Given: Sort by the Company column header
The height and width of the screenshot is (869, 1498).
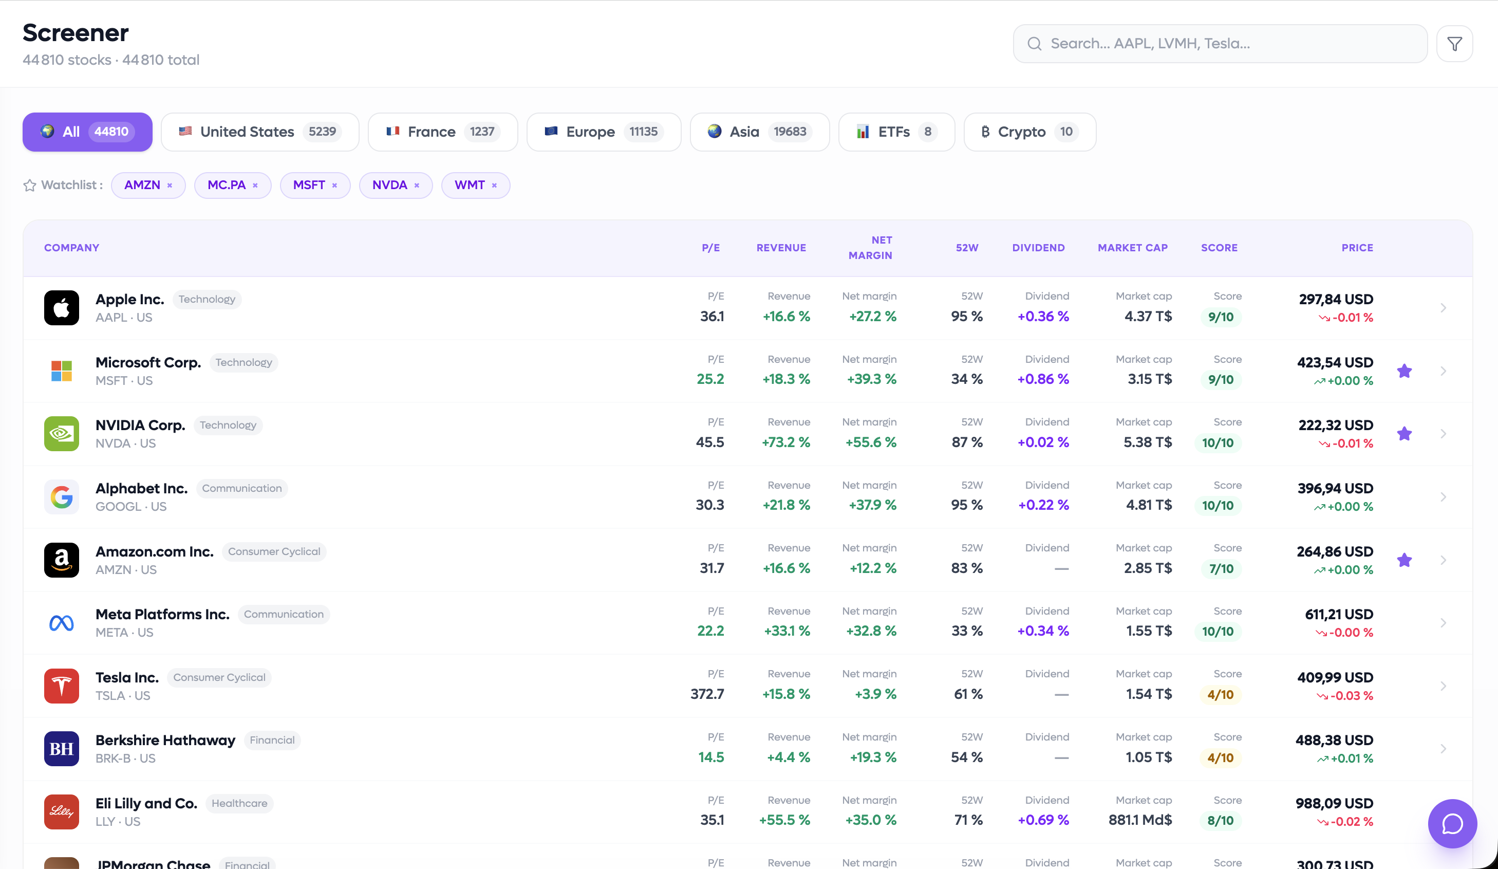Looking at the screenshot, I should coord(71,247).
